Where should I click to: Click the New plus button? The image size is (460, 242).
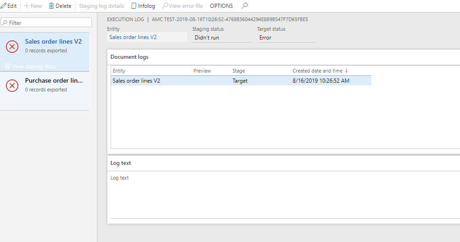pos(33,6)
